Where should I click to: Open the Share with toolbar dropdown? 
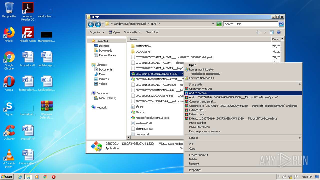point(132,32)
